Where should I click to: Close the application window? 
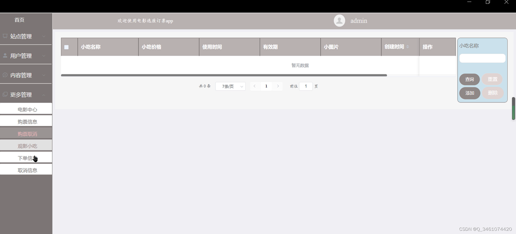(506, 2)
